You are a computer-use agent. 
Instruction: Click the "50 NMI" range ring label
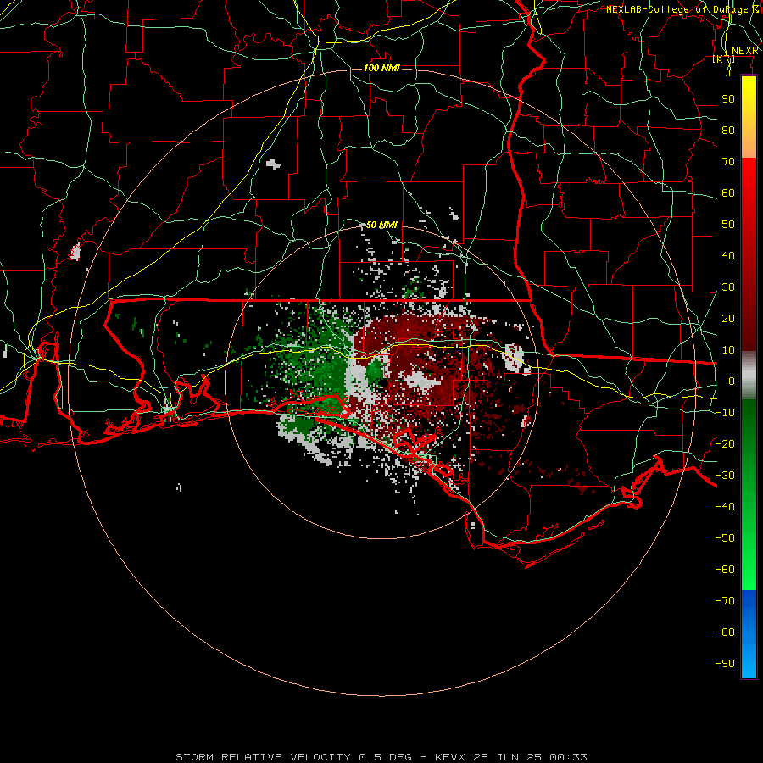381,225
